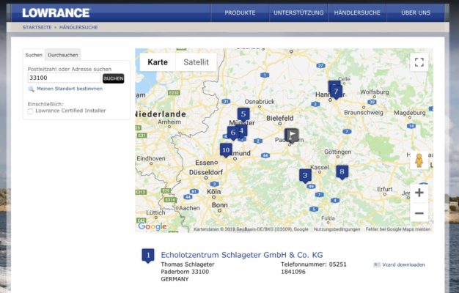Open the Produkte menu
The image size is (459, 293).
coord(240,13)
